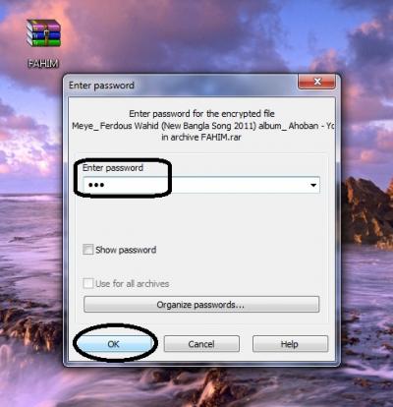Click the 'in archive FAHIM.rar' text

click(201, 138)
